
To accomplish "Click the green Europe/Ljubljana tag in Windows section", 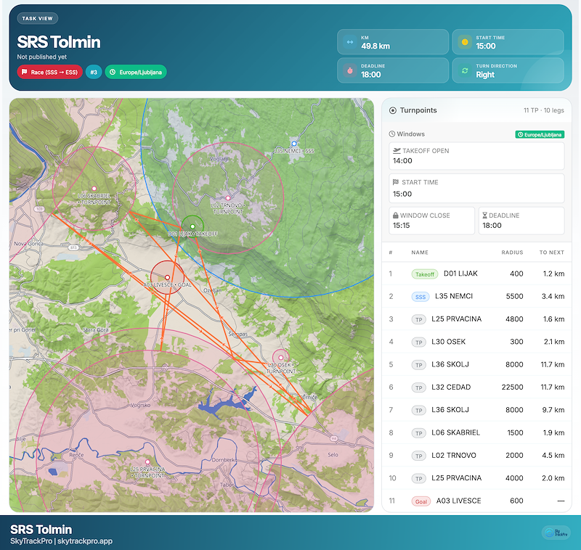I will (x=540, y=134).
